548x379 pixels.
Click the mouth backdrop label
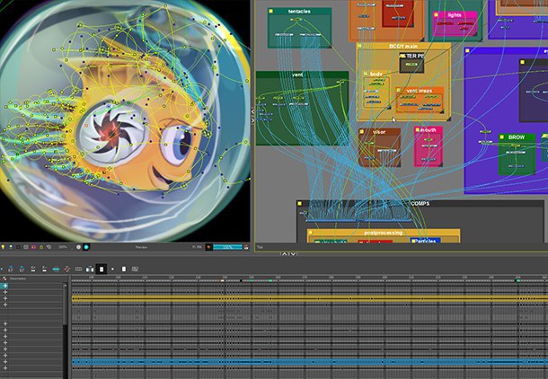tap(429, 130)
